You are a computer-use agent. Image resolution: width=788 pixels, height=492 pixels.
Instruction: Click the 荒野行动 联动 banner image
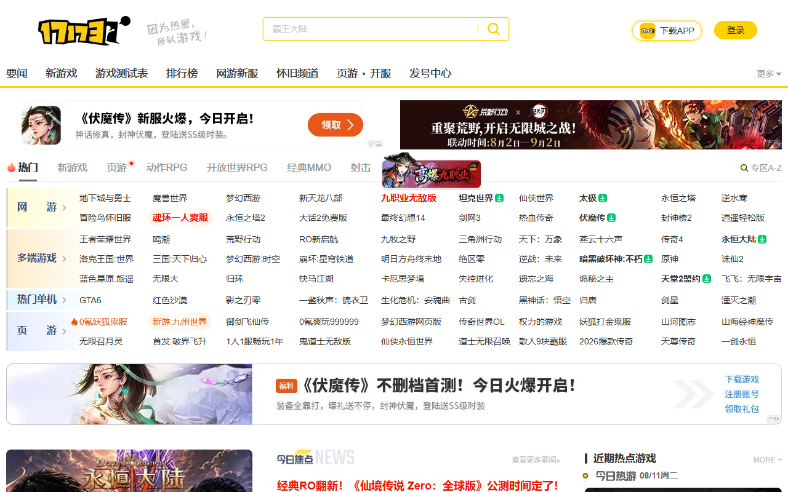591,125
